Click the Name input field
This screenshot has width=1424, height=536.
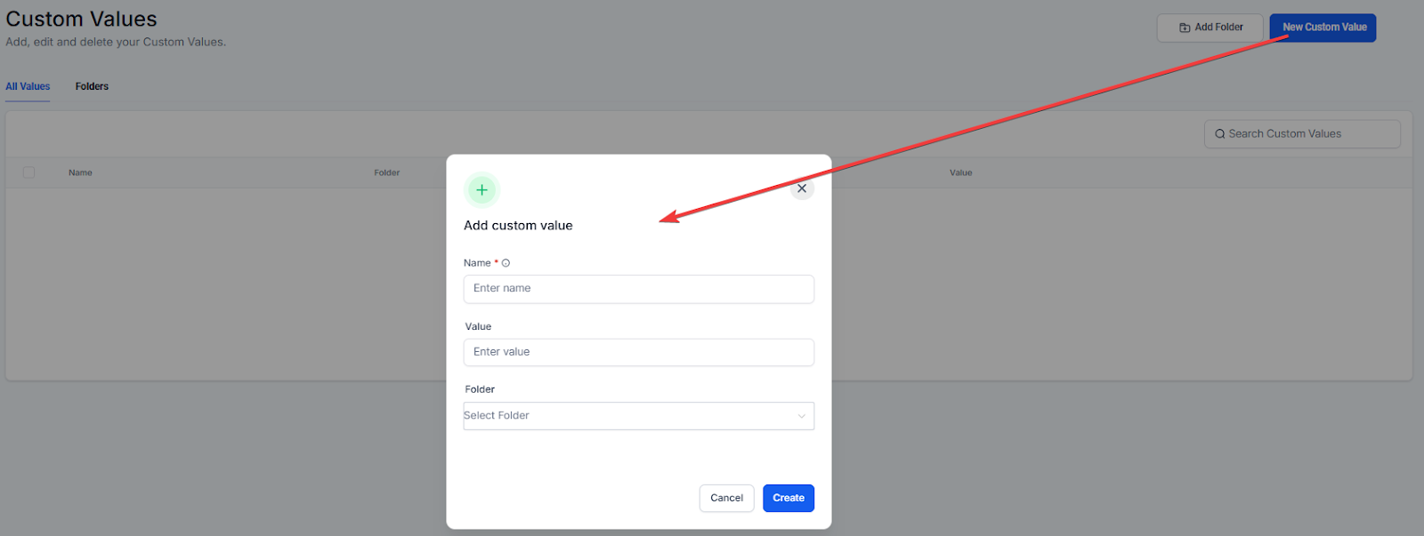tap(638, 289)
